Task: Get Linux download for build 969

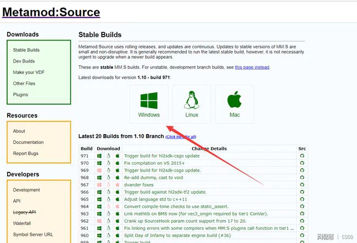Action: coord(108,170)
